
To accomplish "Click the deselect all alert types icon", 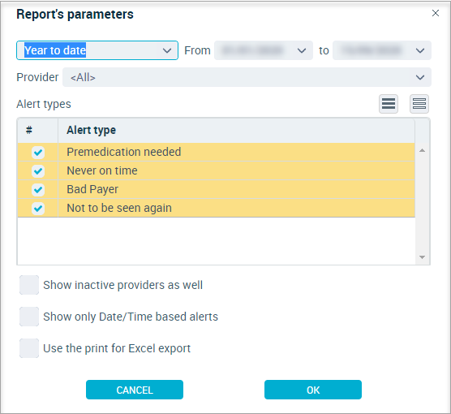I will (x=419, y=104).
